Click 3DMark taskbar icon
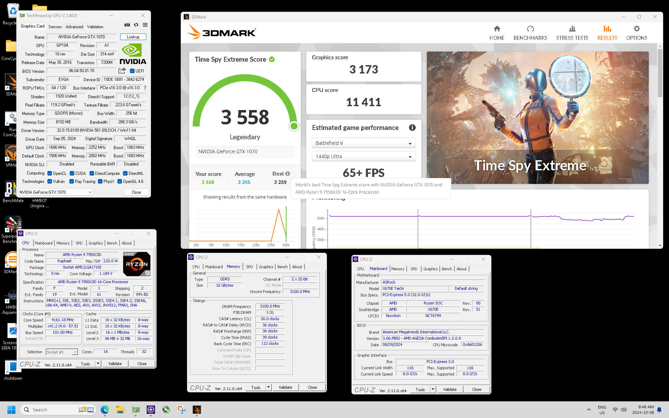This screenshot has width=669, height=418. point(197,410)
